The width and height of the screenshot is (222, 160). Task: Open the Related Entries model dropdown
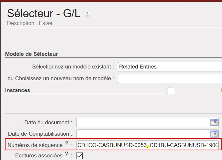pos(169,67)
